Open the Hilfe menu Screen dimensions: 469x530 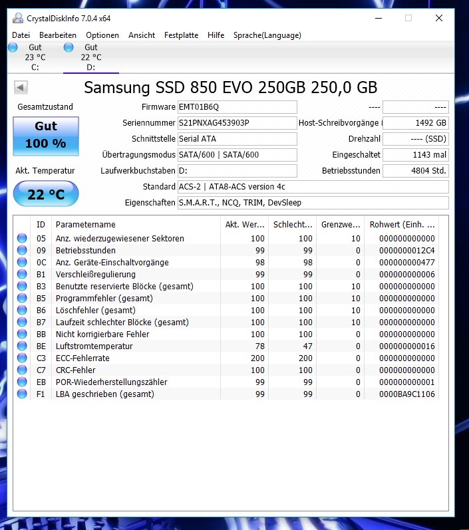(x=216, y=35)
